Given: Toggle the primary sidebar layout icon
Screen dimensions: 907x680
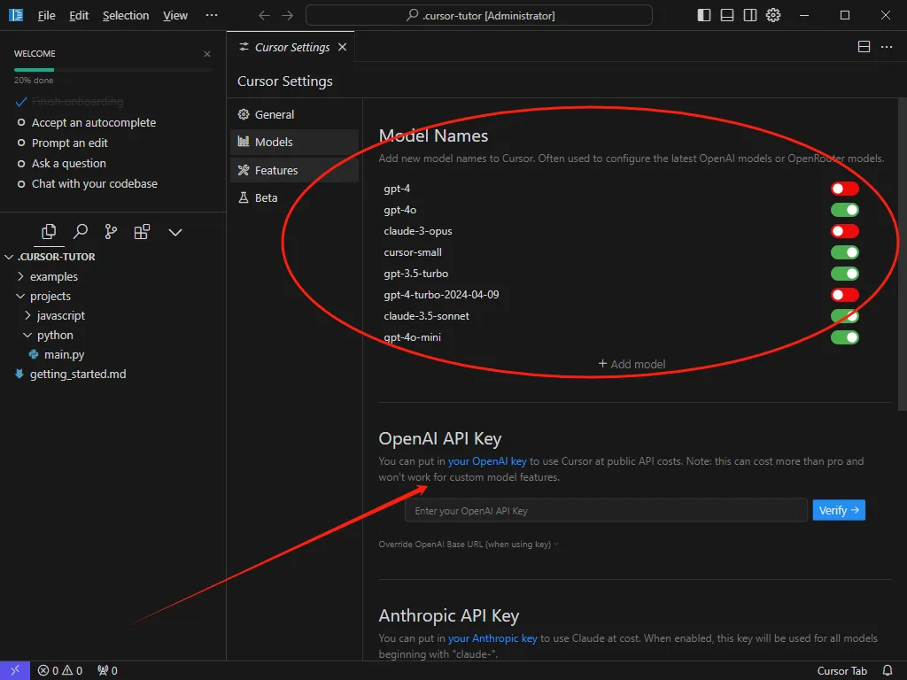Looking at the screenshot, I should click(x=704, y=15).
